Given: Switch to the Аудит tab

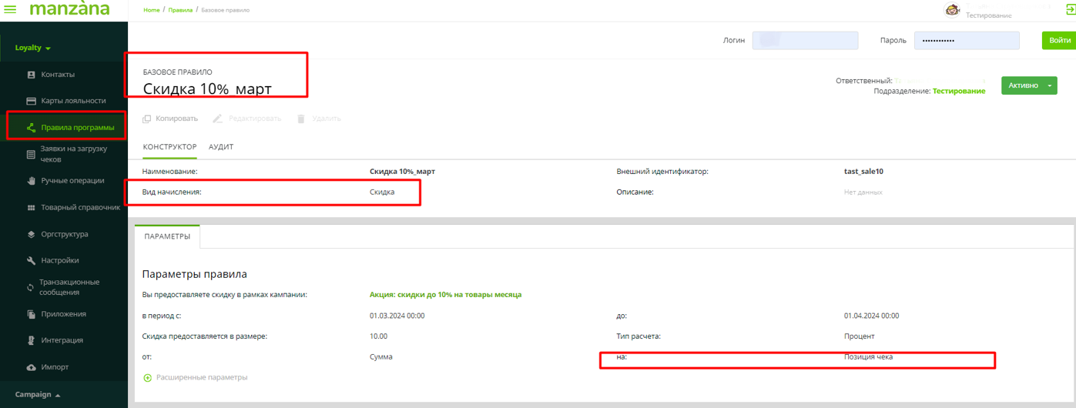Looking at the screenshot, I should [221, 147].
